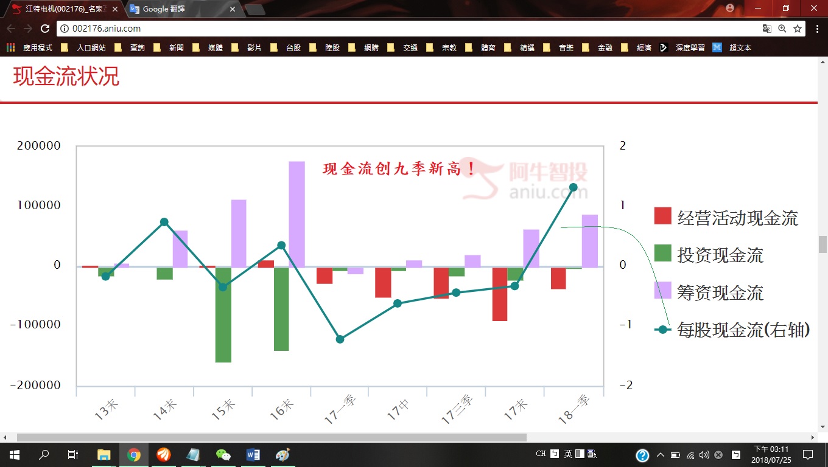Click the horizontal scrollbar thumb
This screenshot has height=467, width=828.
272,437
